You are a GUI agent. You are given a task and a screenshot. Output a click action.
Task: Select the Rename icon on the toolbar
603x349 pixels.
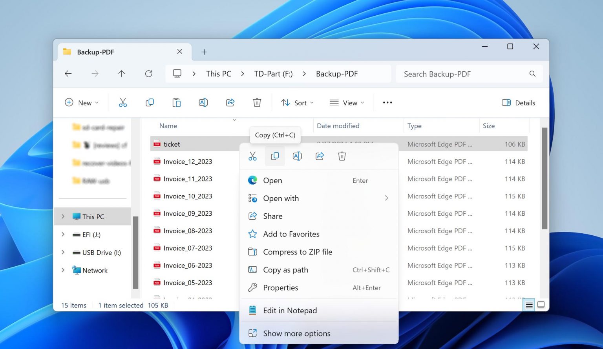tap(203, 102)
